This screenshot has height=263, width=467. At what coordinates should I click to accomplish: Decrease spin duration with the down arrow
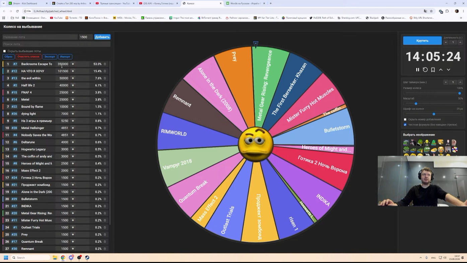tap(446, 42)
